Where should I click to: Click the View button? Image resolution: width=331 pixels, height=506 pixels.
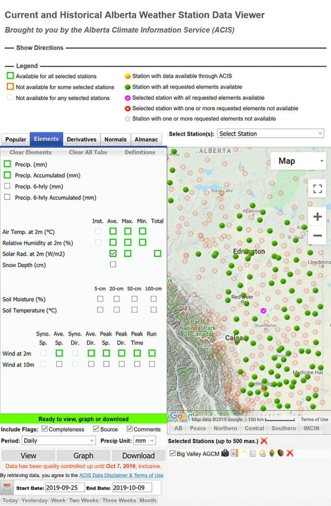click(x=28, y=456)
